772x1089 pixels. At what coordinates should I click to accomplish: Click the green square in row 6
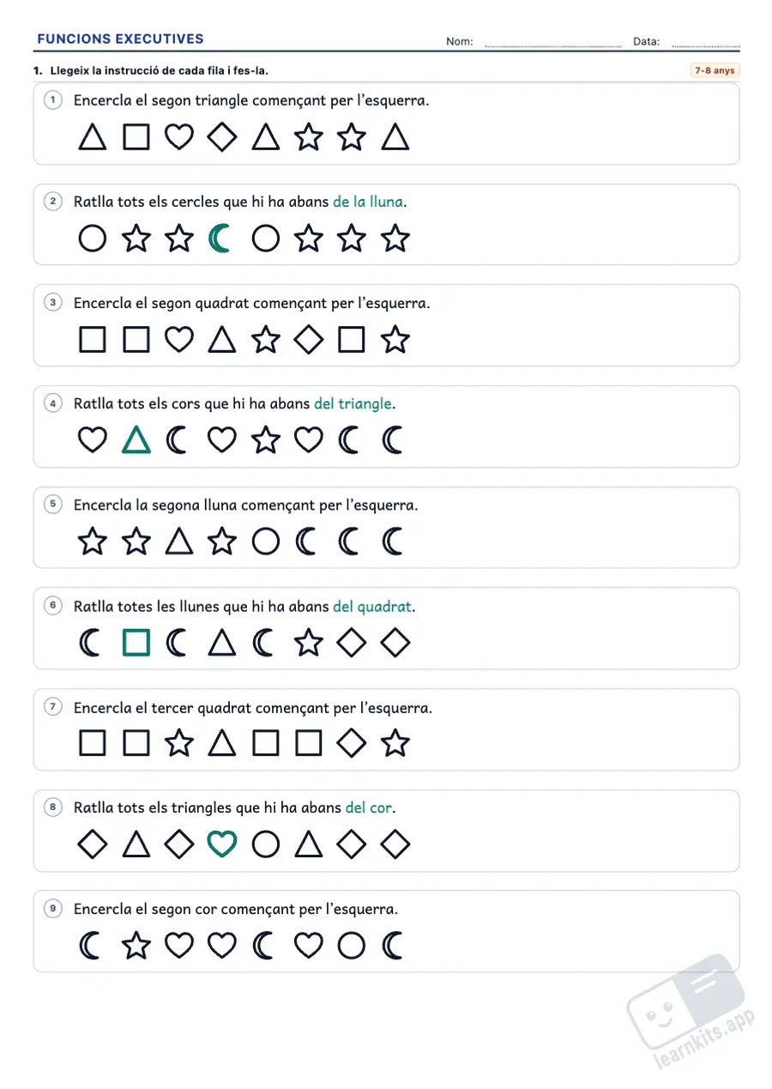click(136, 643)
